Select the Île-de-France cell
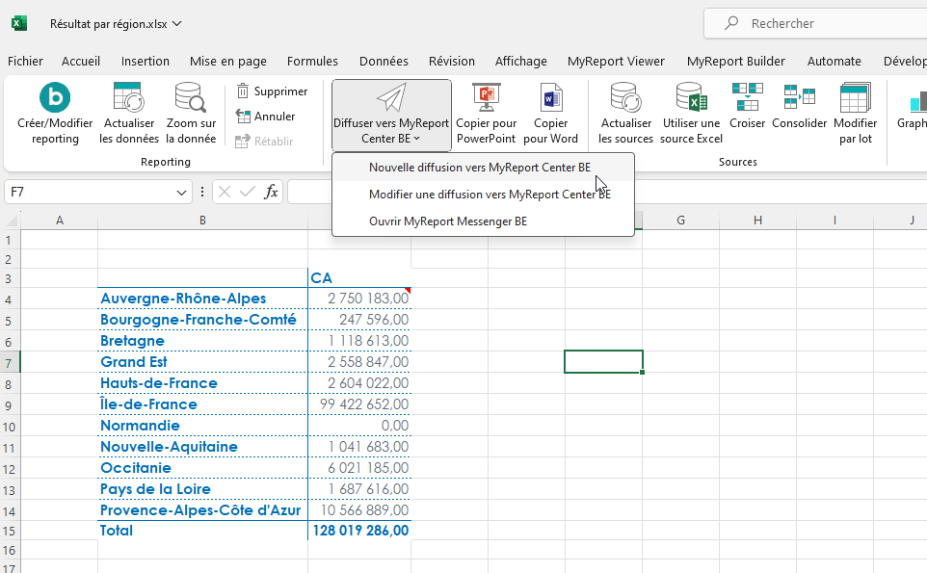Viewport: 927px width, 573px height. (x=148, y=404)
